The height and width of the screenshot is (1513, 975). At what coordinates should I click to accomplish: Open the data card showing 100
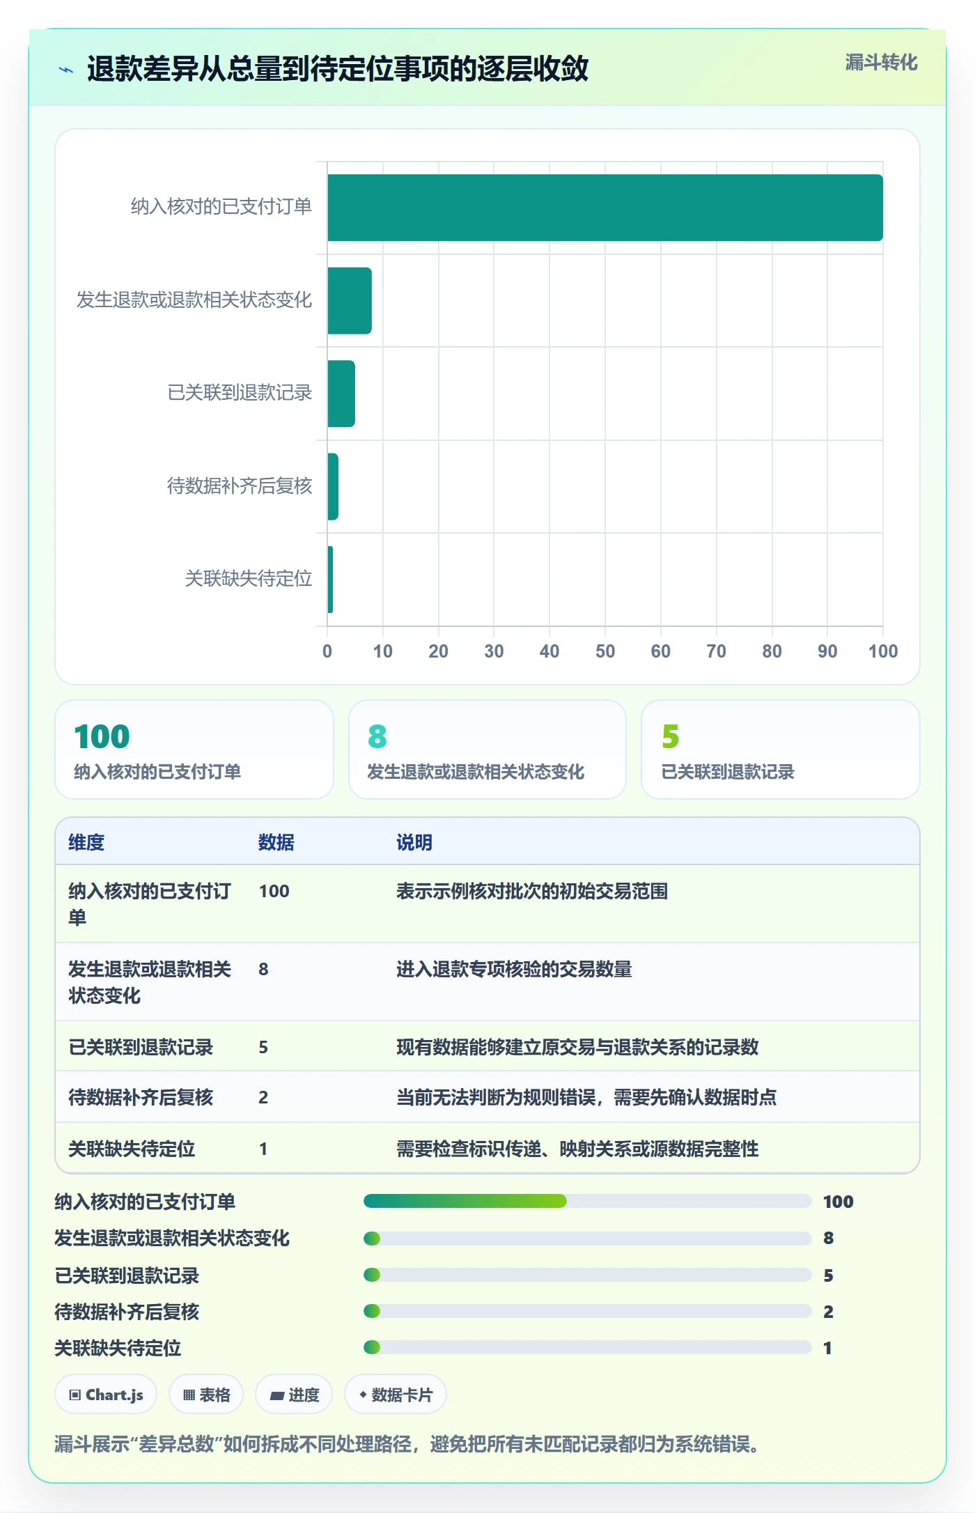(194, 750)
